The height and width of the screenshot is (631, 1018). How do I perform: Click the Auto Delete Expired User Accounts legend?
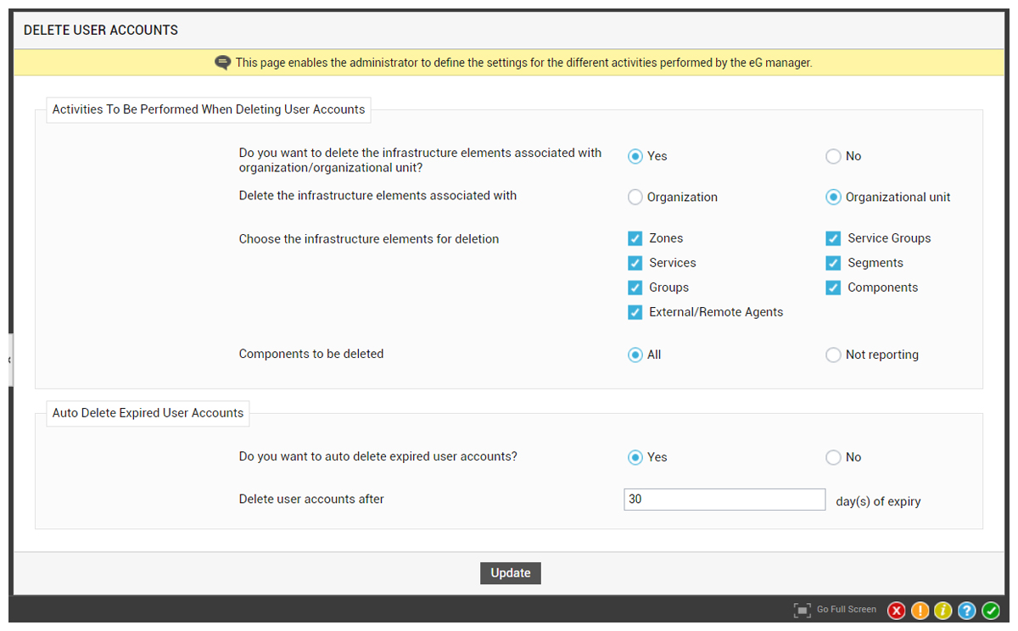click(x=148, y=413)
